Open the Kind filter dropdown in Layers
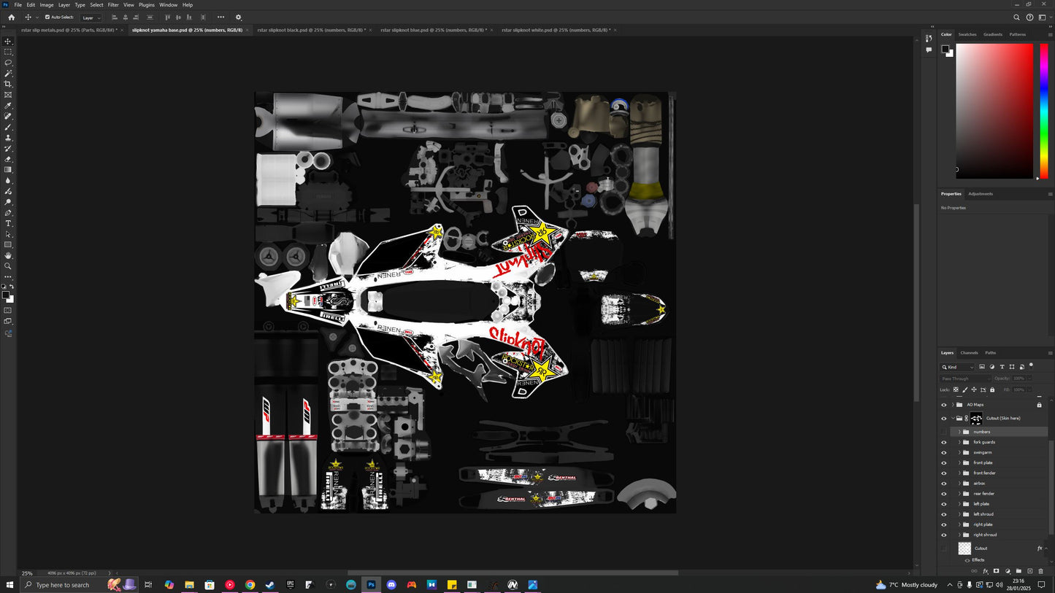Image resolution: width=1055 pixels, height=593 pixels. point(958,367)
